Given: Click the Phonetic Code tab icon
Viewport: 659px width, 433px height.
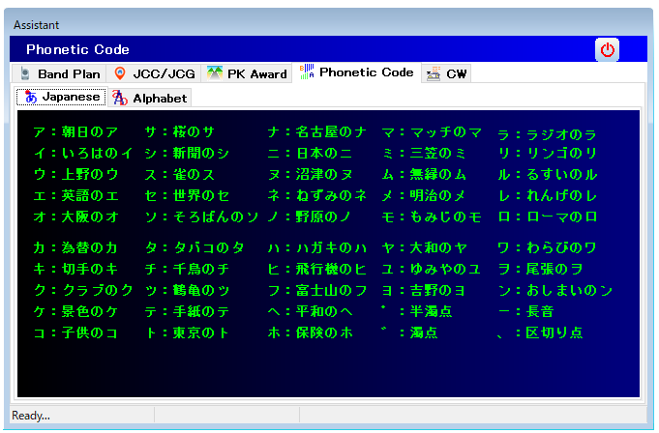Looking at the screenshot, I should click(x=307, y=72).
